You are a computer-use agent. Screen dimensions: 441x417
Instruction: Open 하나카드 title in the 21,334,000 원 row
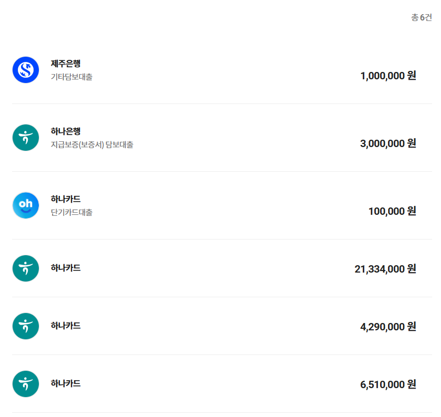[66, 268]
